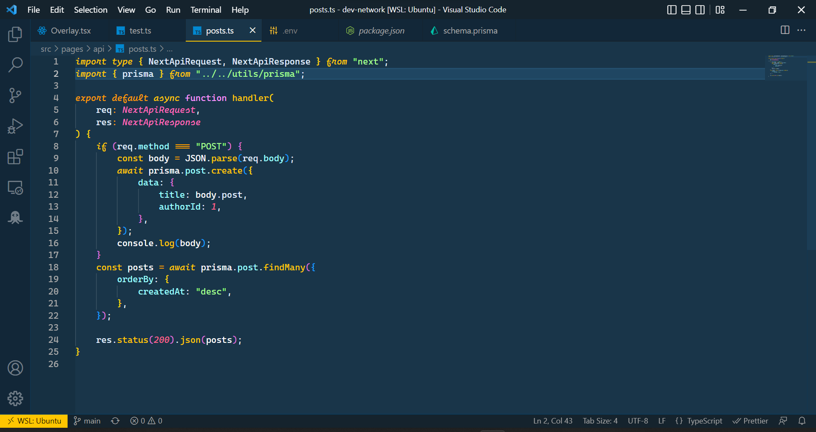This screenshot has width=816, height=432.
Task: Toggle the secondary side bar layout button
Action: (x=700, y=10)
